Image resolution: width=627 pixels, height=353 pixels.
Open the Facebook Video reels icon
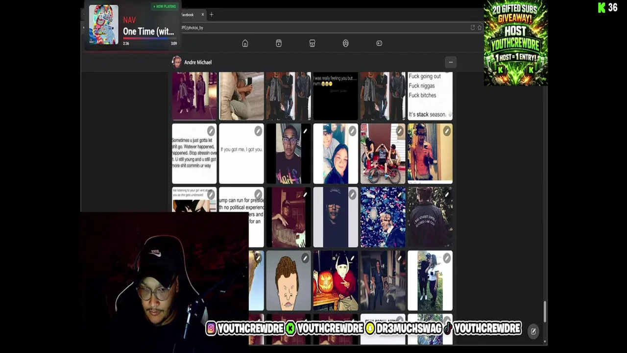coord(279,43)
